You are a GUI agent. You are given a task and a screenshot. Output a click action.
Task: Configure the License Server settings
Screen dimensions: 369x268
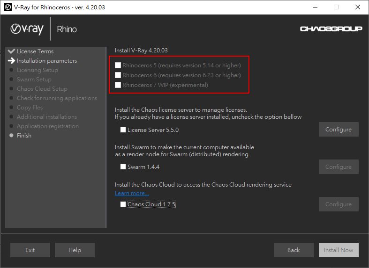[x=339, y=129]
